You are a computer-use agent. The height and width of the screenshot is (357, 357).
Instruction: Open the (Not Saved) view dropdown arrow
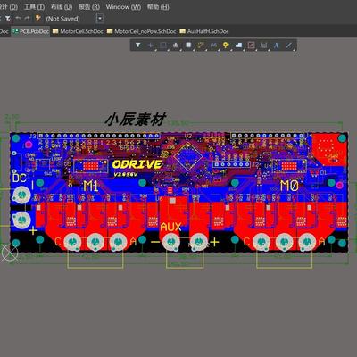(100, 19)
